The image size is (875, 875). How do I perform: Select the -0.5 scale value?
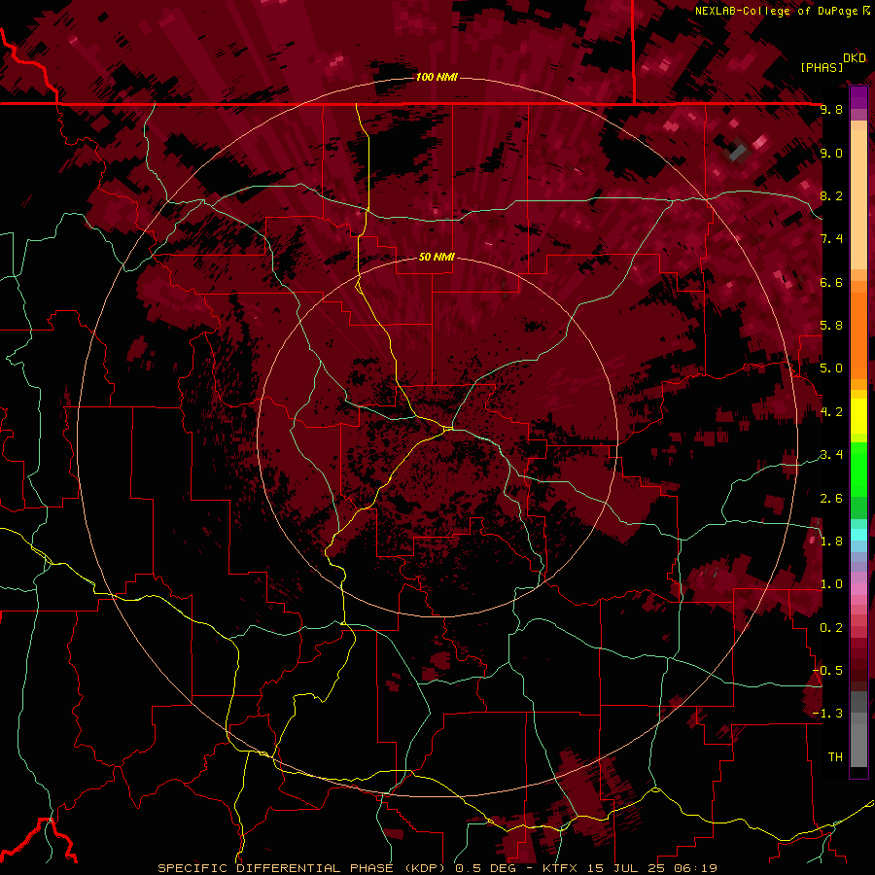click(828, 671)
